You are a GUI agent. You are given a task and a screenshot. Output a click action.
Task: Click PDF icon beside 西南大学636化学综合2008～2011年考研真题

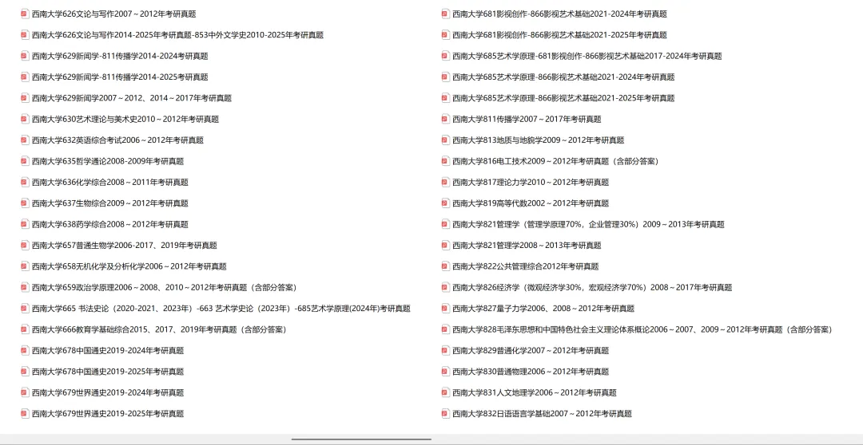click(24, 183)
